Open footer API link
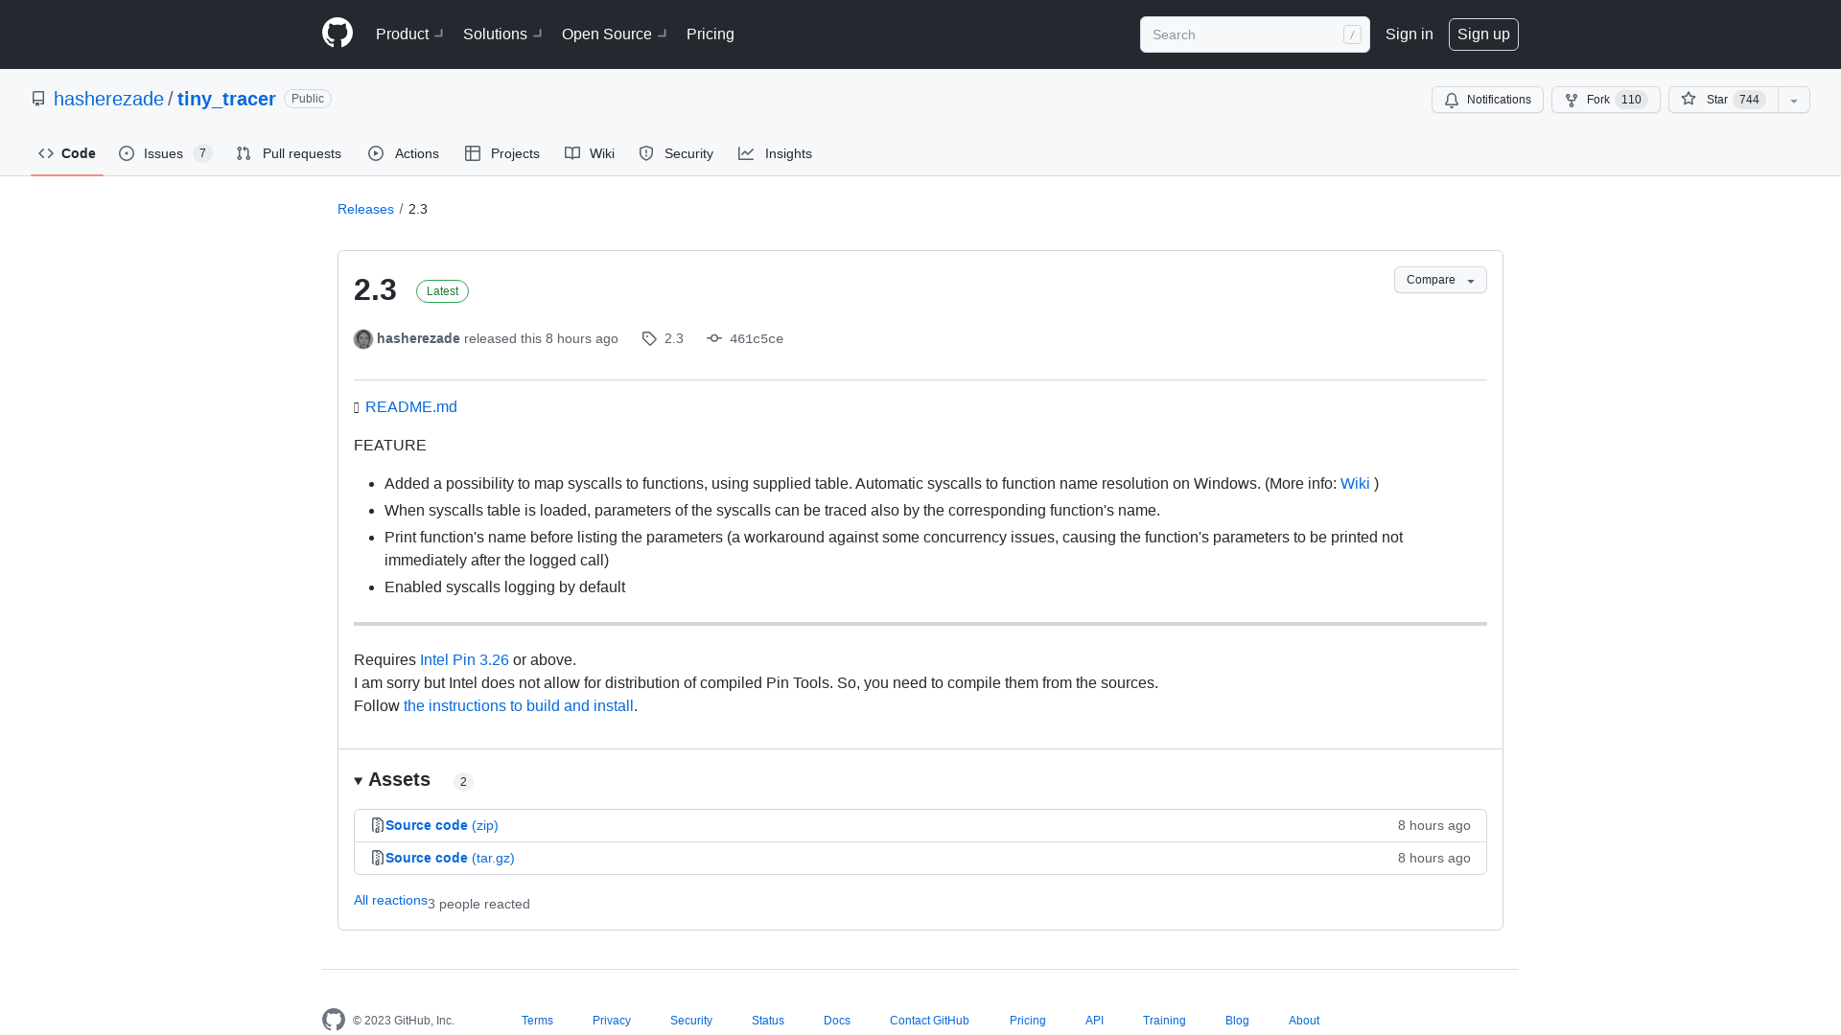Image resolution: width=1841 pixels, height=1035 pixels. tap(1094, 1021)
